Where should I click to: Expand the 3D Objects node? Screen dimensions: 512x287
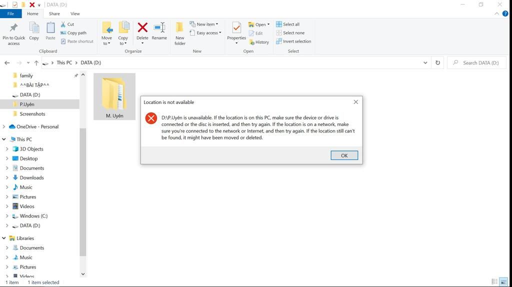coord(7,149)
